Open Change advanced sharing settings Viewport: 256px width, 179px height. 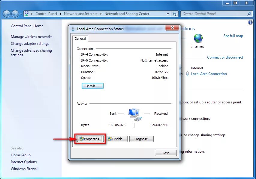coord(31,53)
